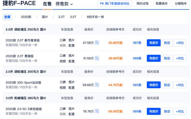Filter by 3.0T engine
Image resolution: width=191 pixels, height=119 pixels.
pyautogui.click(x=73, y=17)
